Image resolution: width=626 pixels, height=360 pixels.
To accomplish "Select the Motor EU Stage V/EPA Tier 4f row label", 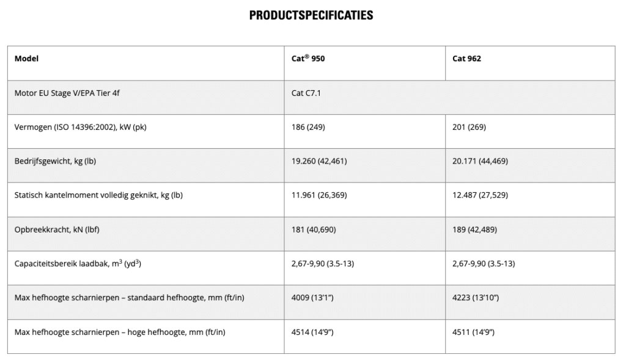I will (x=67, y=93).
